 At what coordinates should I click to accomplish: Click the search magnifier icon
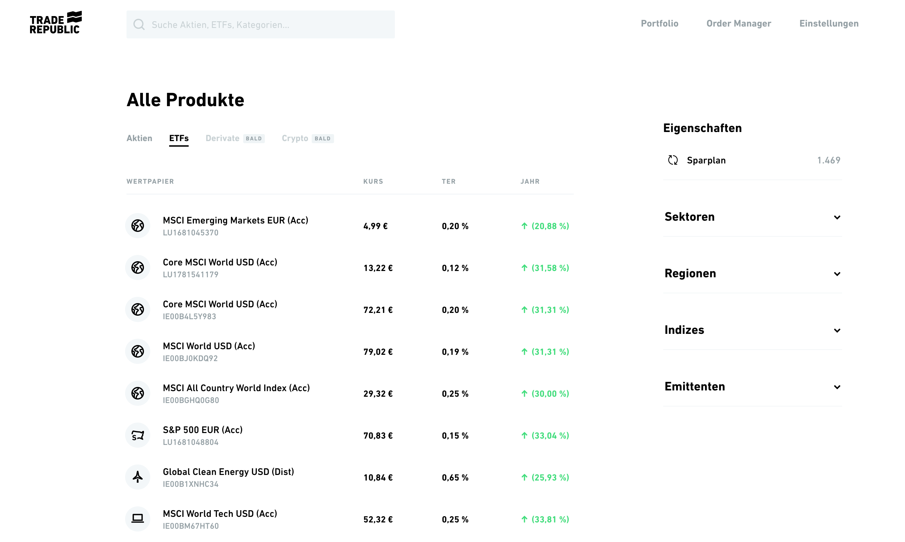[139, 24]
